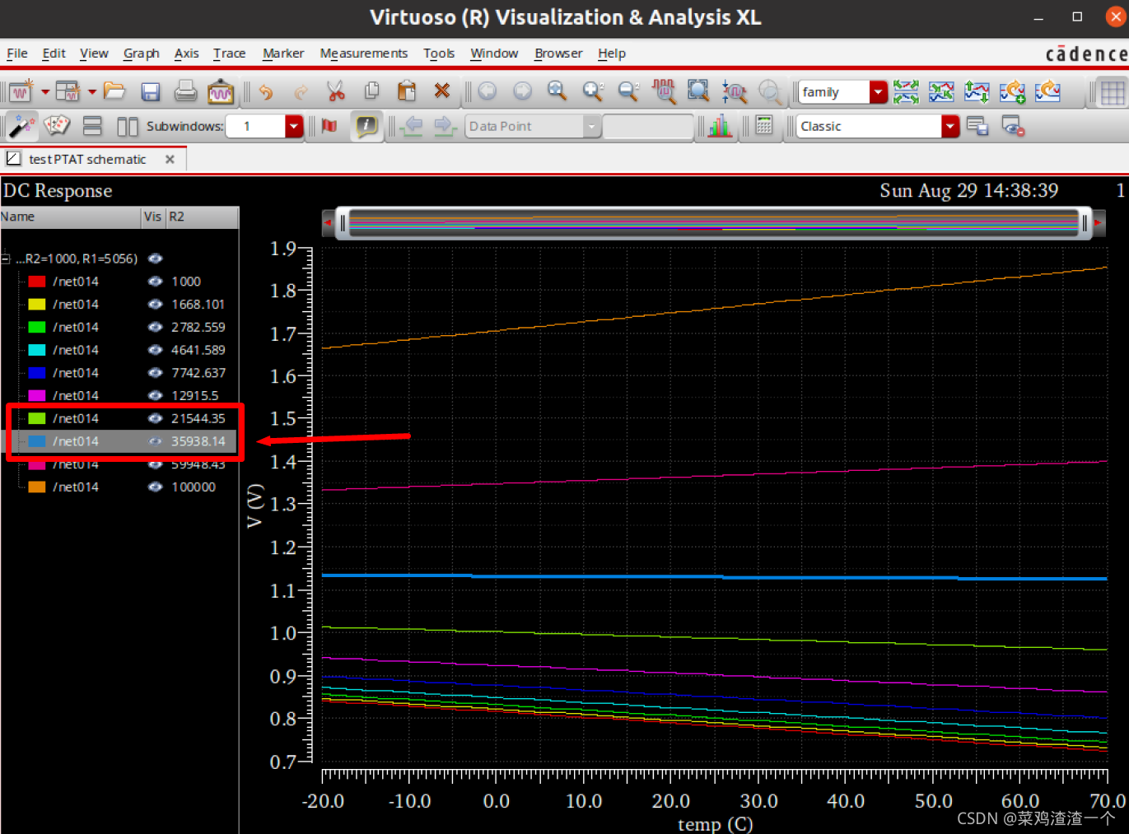Click the orange swatch for 100000 trace
Image resolution: width=1129 pixels, height=834 pixels.
(x=37, y=487)
